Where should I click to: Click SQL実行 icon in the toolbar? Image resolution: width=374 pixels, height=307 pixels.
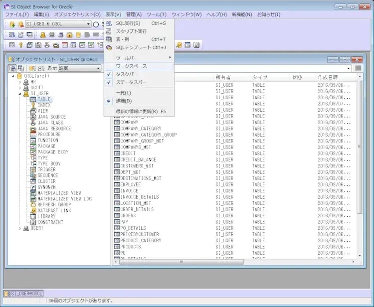pos(12,35)
